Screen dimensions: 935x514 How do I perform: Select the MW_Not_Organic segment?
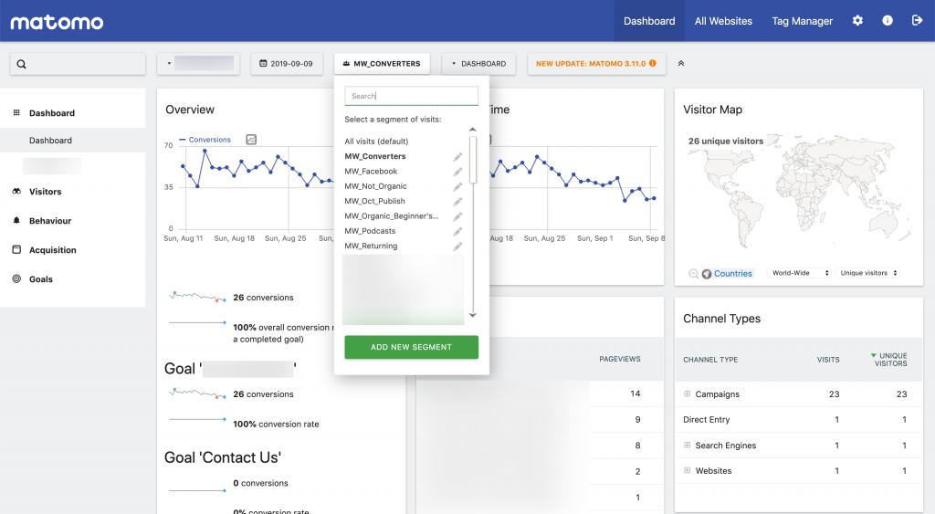click(x=375, y=186)
